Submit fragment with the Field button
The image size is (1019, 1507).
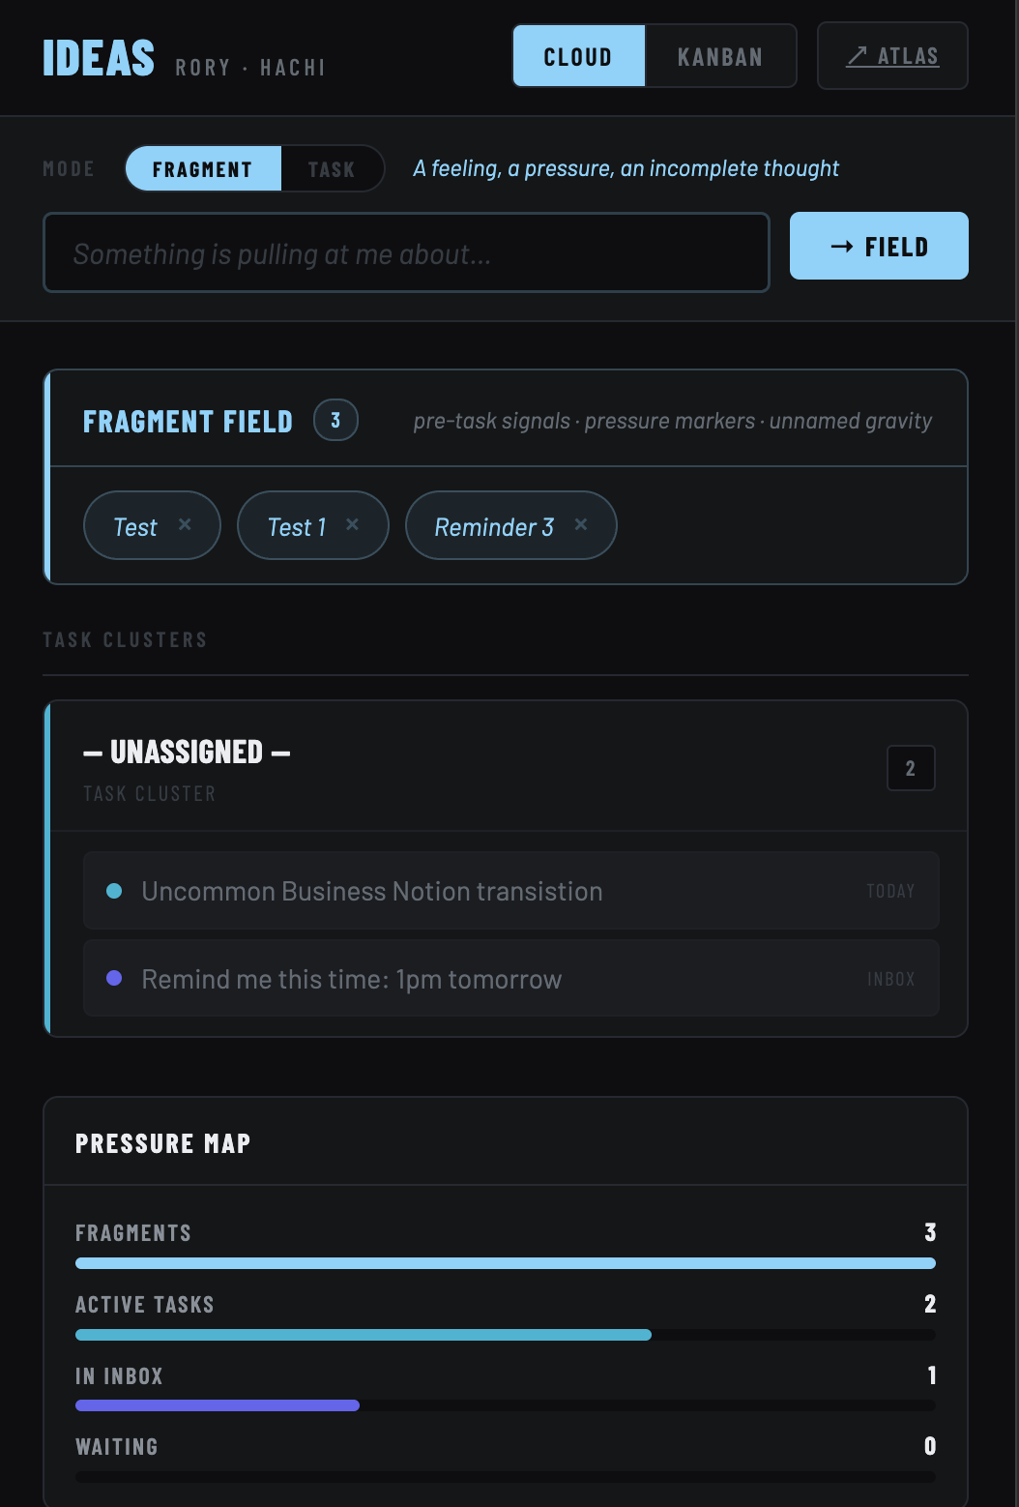tap(879, 246)
